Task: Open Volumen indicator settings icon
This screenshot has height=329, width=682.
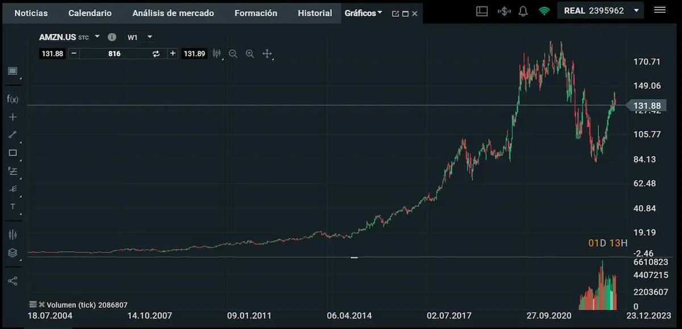Action: pyautogui.click(x=33, y=305)
